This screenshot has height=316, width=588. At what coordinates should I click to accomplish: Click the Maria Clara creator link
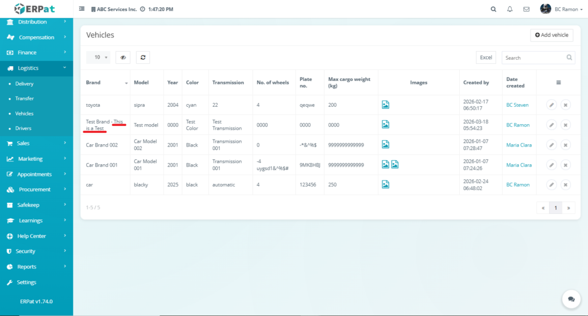[x=519, y=145]
